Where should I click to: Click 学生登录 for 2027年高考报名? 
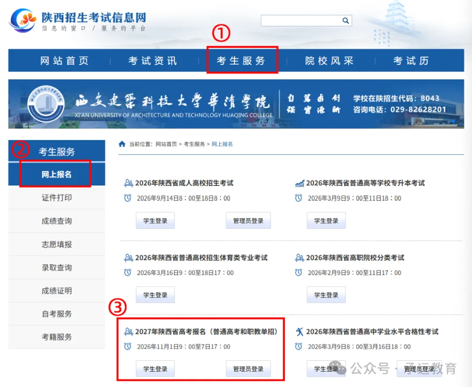[x=155, y=369]
